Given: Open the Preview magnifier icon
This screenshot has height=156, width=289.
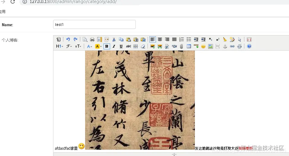Looking at the screenshot, I should [x=85, y=39].
